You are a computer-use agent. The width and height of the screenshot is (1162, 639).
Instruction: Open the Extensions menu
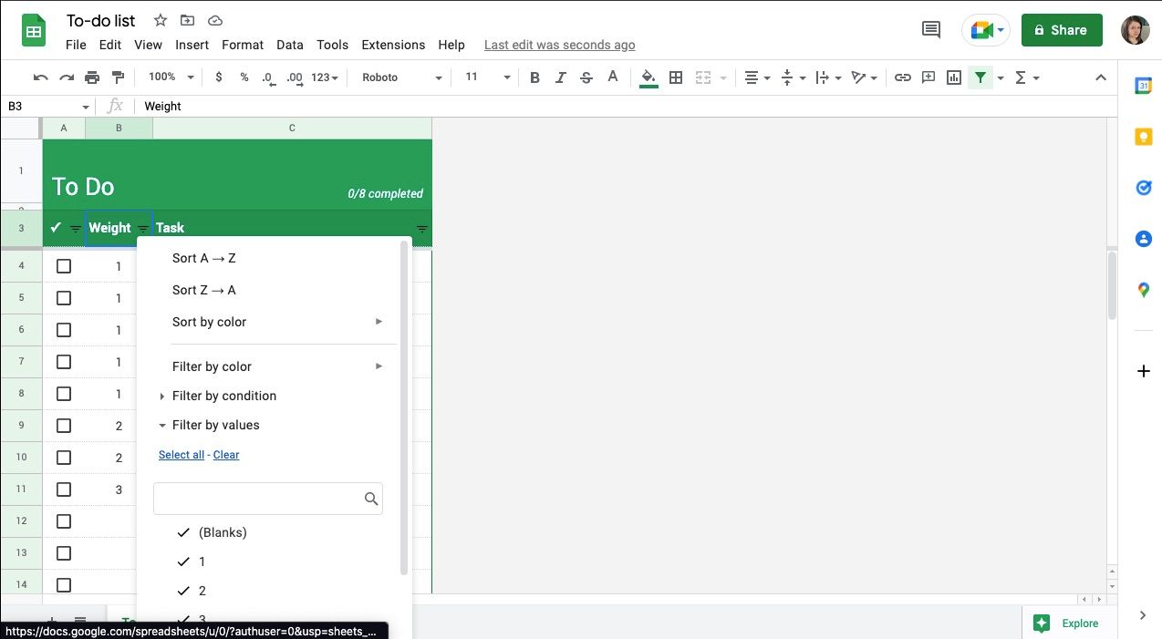pos(393,45)
